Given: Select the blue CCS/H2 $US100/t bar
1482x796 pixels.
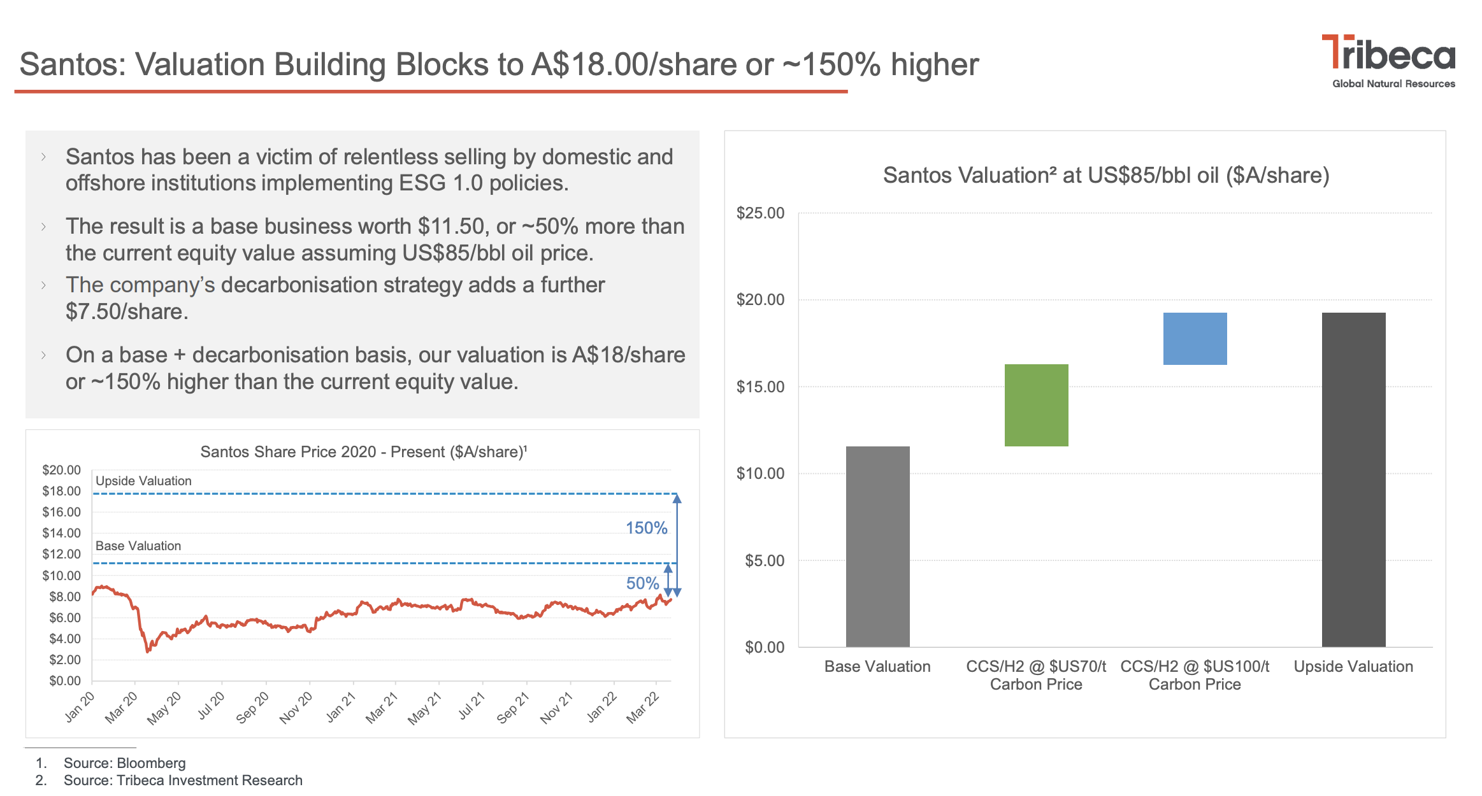Looking at the screenshot, I should [1195, 338].
